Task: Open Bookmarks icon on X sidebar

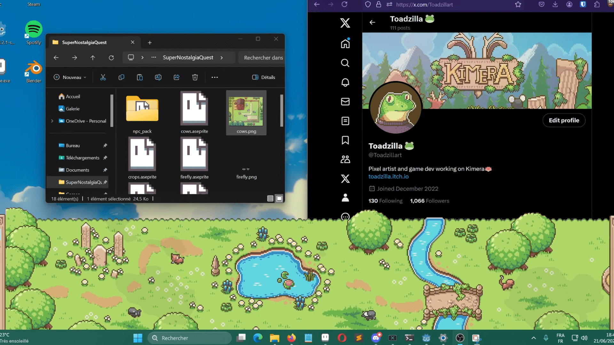Action: pyautogui.click(x=345, y=140)
